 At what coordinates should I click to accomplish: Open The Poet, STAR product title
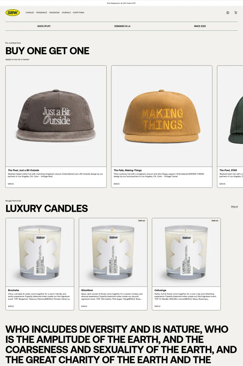click(228, 170)
